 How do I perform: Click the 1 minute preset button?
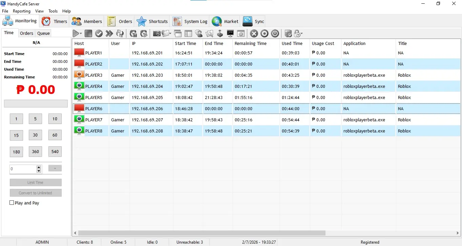click(16, 119)
